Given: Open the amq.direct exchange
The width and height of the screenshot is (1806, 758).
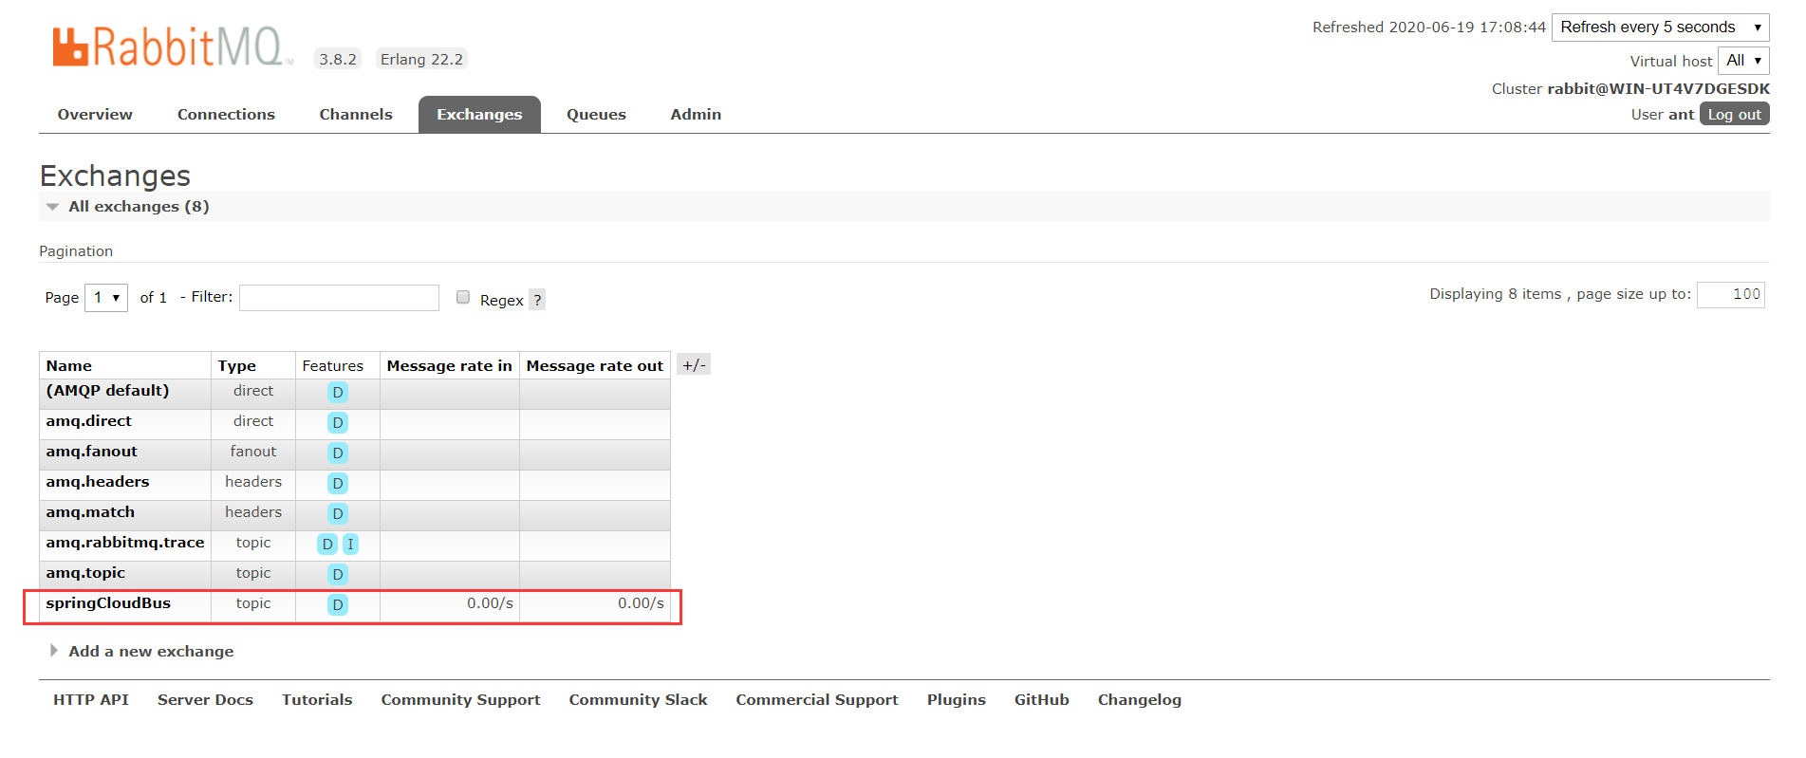Looking at the screenshot, I should [x=89, y=421].
